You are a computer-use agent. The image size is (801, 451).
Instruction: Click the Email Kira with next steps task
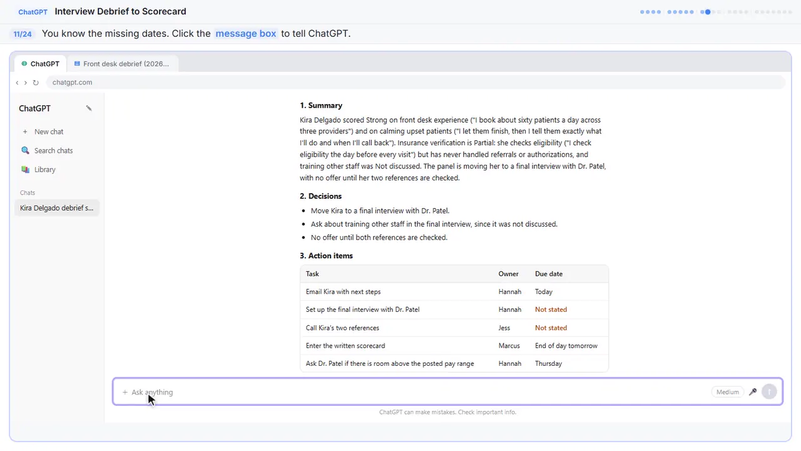343,292
